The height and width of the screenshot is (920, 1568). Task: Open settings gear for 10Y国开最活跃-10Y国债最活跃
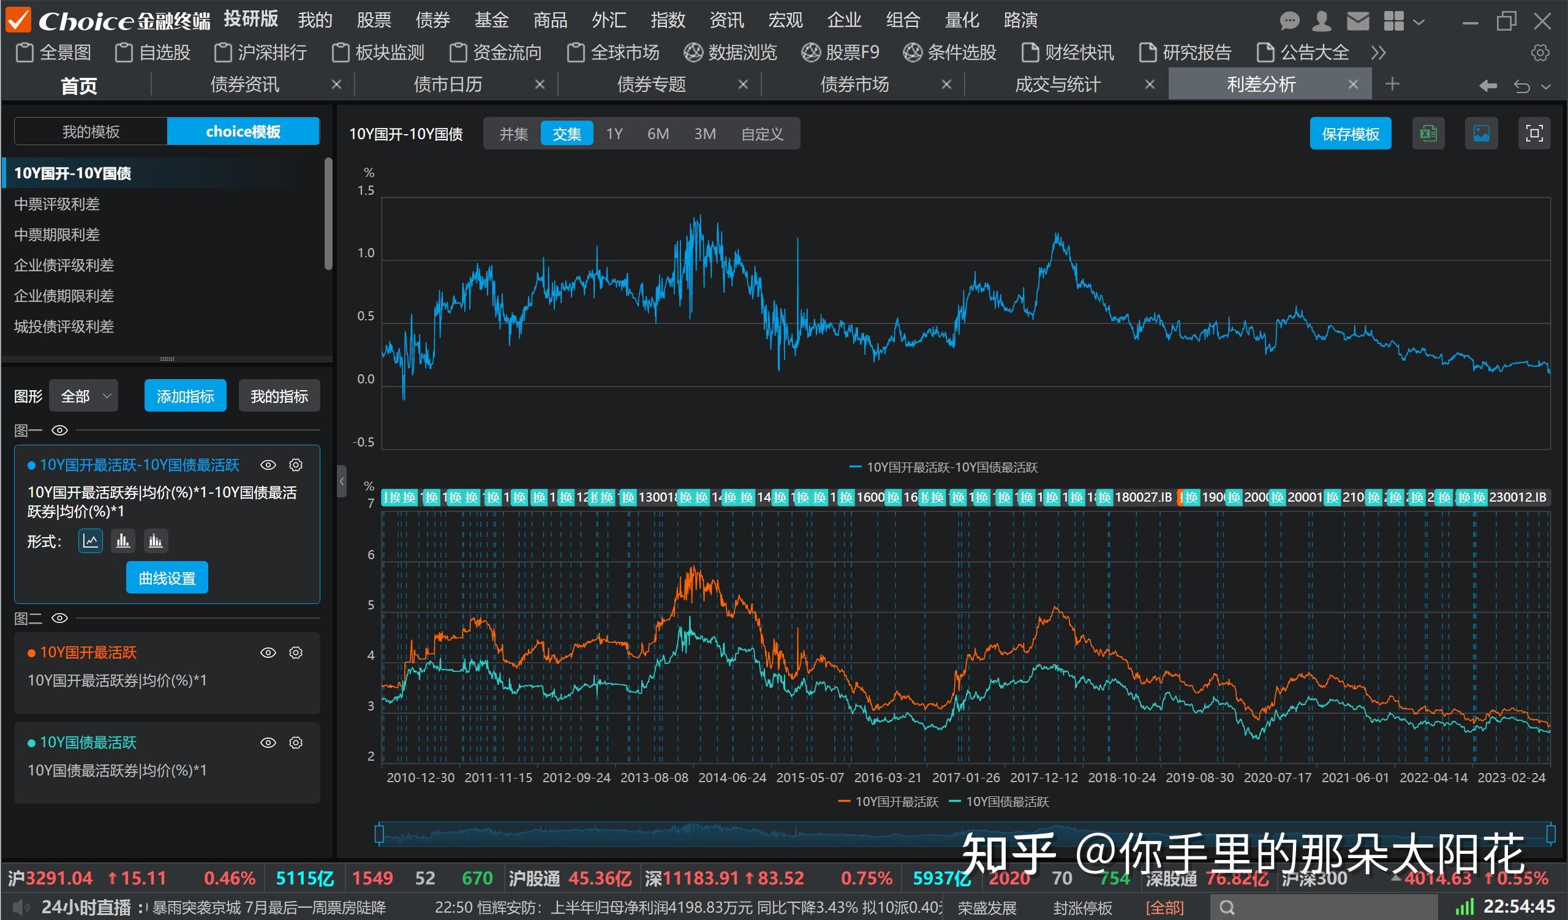pyautogui.click(x=296, y=465)
